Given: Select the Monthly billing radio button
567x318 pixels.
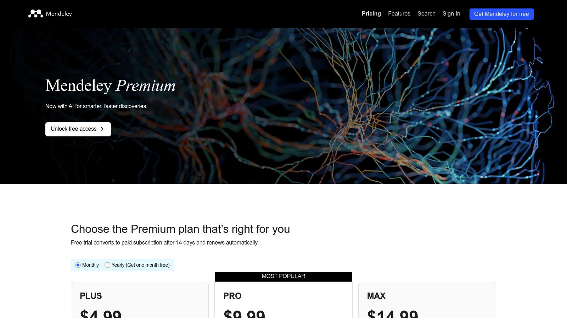Looking at the screenshot, I should pos(78,265).
